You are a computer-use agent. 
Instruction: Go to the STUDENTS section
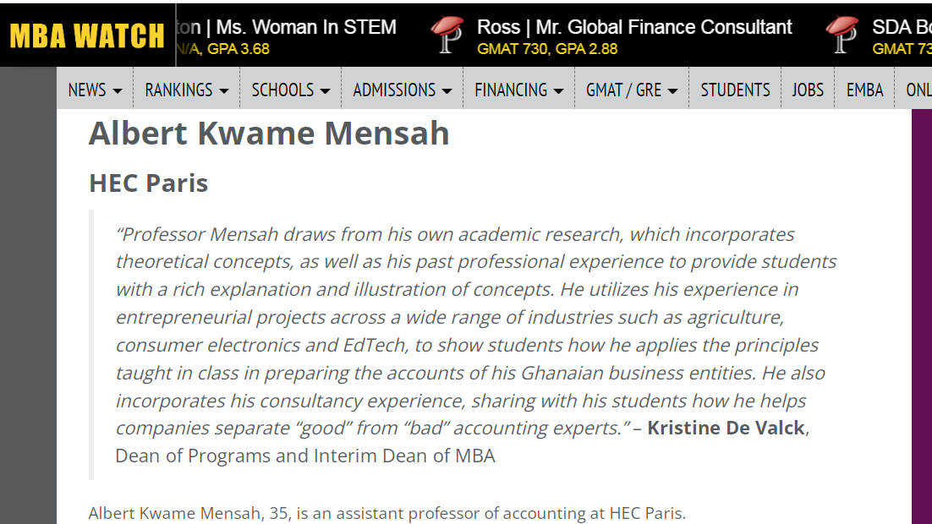pos(735,90)
